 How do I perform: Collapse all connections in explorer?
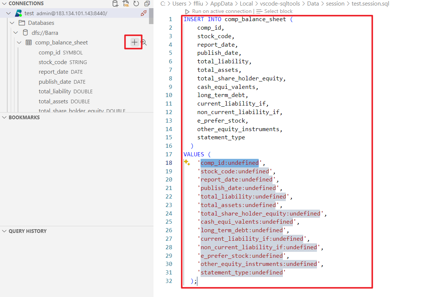click(147, 4)
